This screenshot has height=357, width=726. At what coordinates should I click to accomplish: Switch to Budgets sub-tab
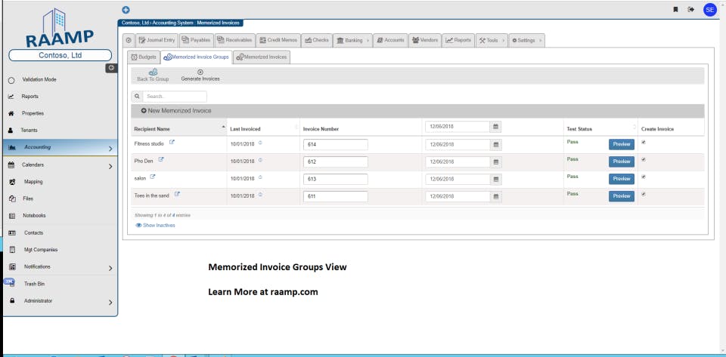144,57
